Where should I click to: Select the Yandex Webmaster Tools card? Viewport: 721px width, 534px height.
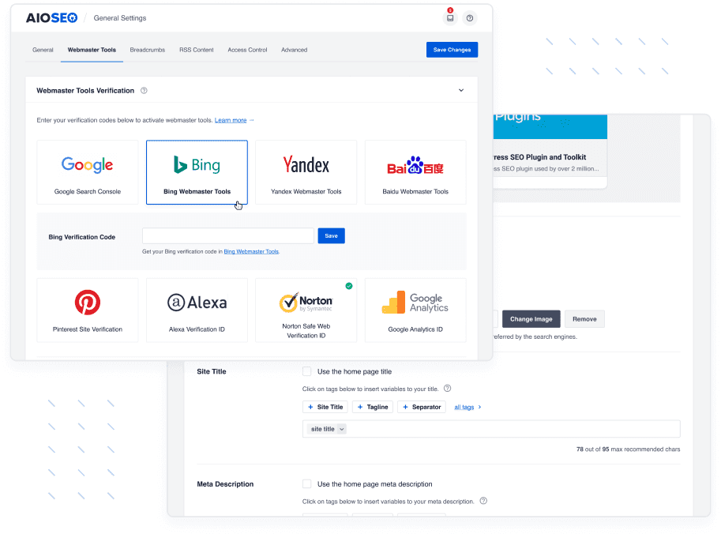[306, 172]
